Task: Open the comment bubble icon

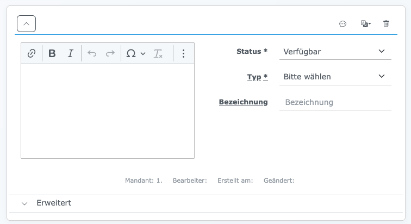Action: coord(342,24)
